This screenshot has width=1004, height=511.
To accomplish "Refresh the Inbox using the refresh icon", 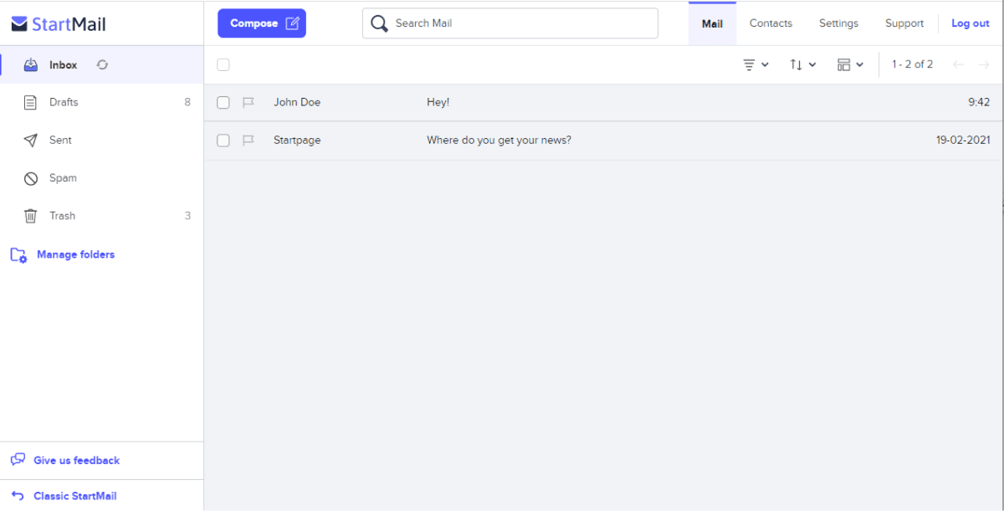I will [101, 64].
